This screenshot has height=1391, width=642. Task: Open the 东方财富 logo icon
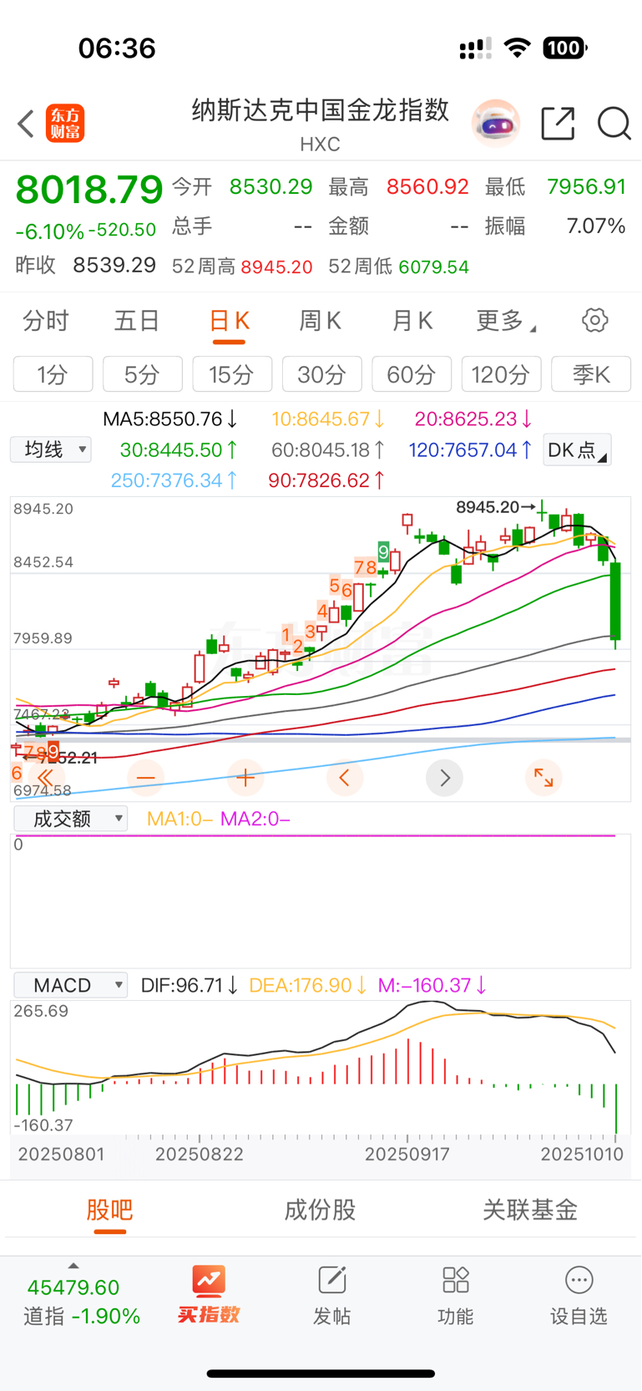coord(65,124)
